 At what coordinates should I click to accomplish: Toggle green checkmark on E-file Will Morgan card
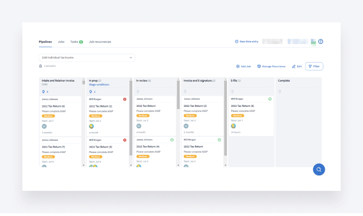click(x=270, y=99)
